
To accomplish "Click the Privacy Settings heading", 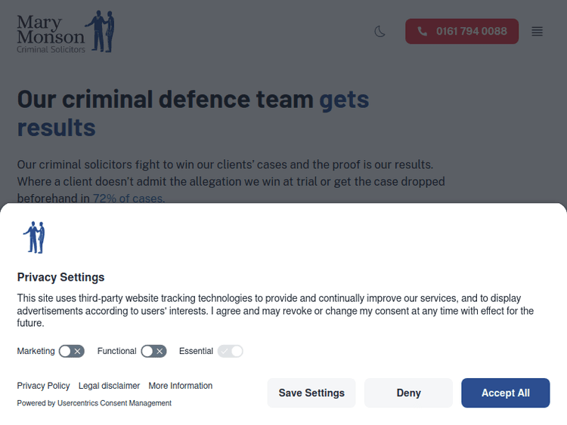I will [60, 277].
